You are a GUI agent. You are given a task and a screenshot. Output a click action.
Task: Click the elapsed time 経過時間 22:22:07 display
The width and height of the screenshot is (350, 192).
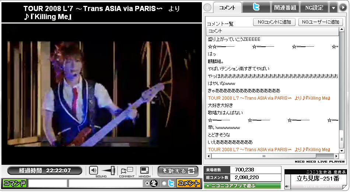pos(45,171)
